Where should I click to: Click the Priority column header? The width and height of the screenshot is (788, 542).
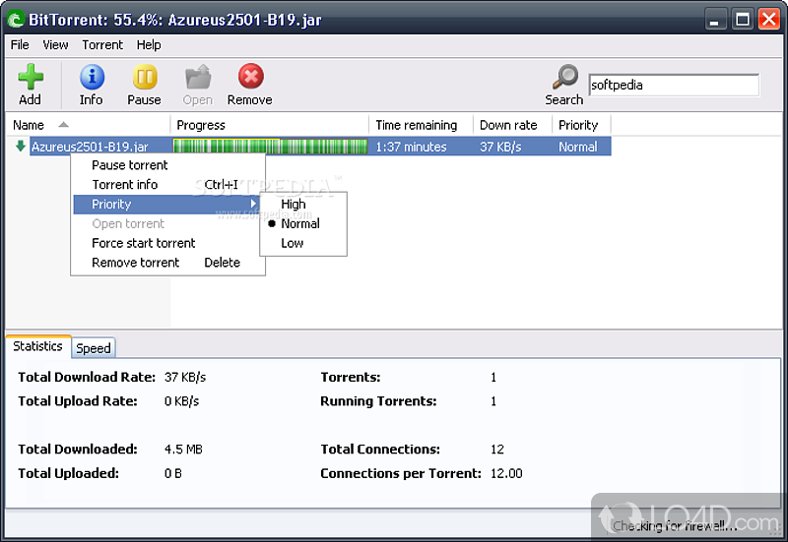(581, 125)
